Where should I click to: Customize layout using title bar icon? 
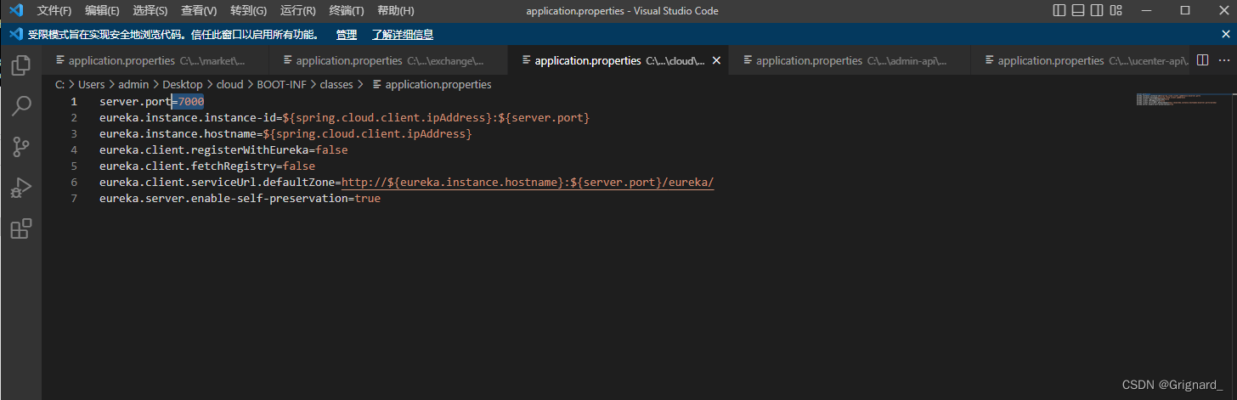click(x=1116, y=10)
